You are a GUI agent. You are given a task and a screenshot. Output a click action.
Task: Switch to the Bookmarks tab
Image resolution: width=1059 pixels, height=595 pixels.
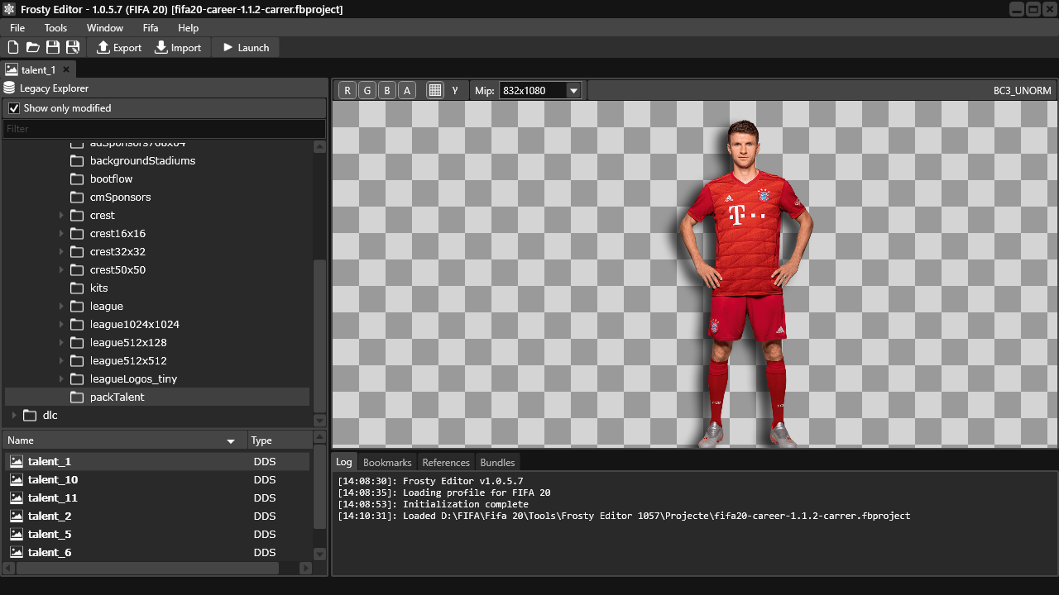pos(387,463)
